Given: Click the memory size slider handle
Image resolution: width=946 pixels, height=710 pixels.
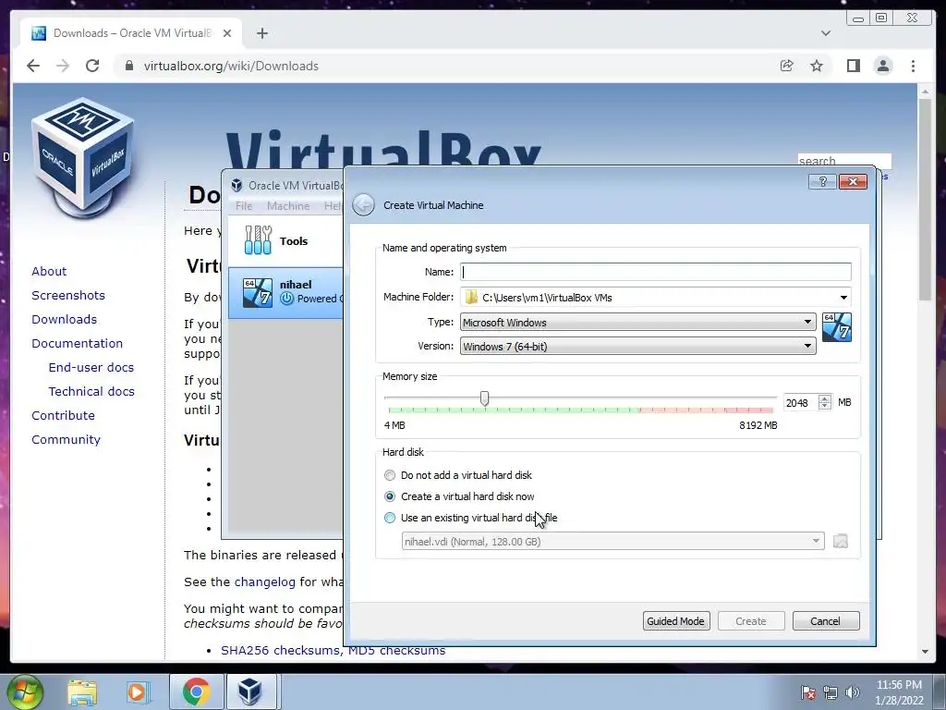Looking at the screenshot, I should click(x=484, y=398).
